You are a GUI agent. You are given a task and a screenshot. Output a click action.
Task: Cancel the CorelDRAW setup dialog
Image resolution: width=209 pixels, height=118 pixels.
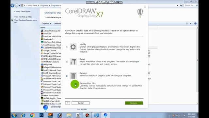[x=81, y=103]
